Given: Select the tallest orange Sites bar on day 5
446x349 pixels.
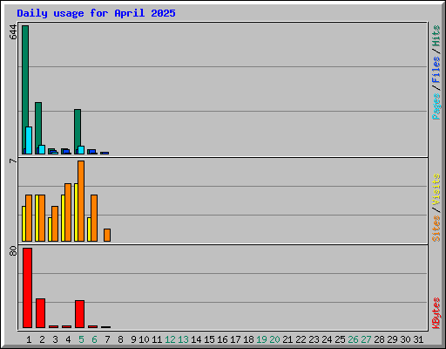Looking at the screenshot, I should click(x=81, y=201).
